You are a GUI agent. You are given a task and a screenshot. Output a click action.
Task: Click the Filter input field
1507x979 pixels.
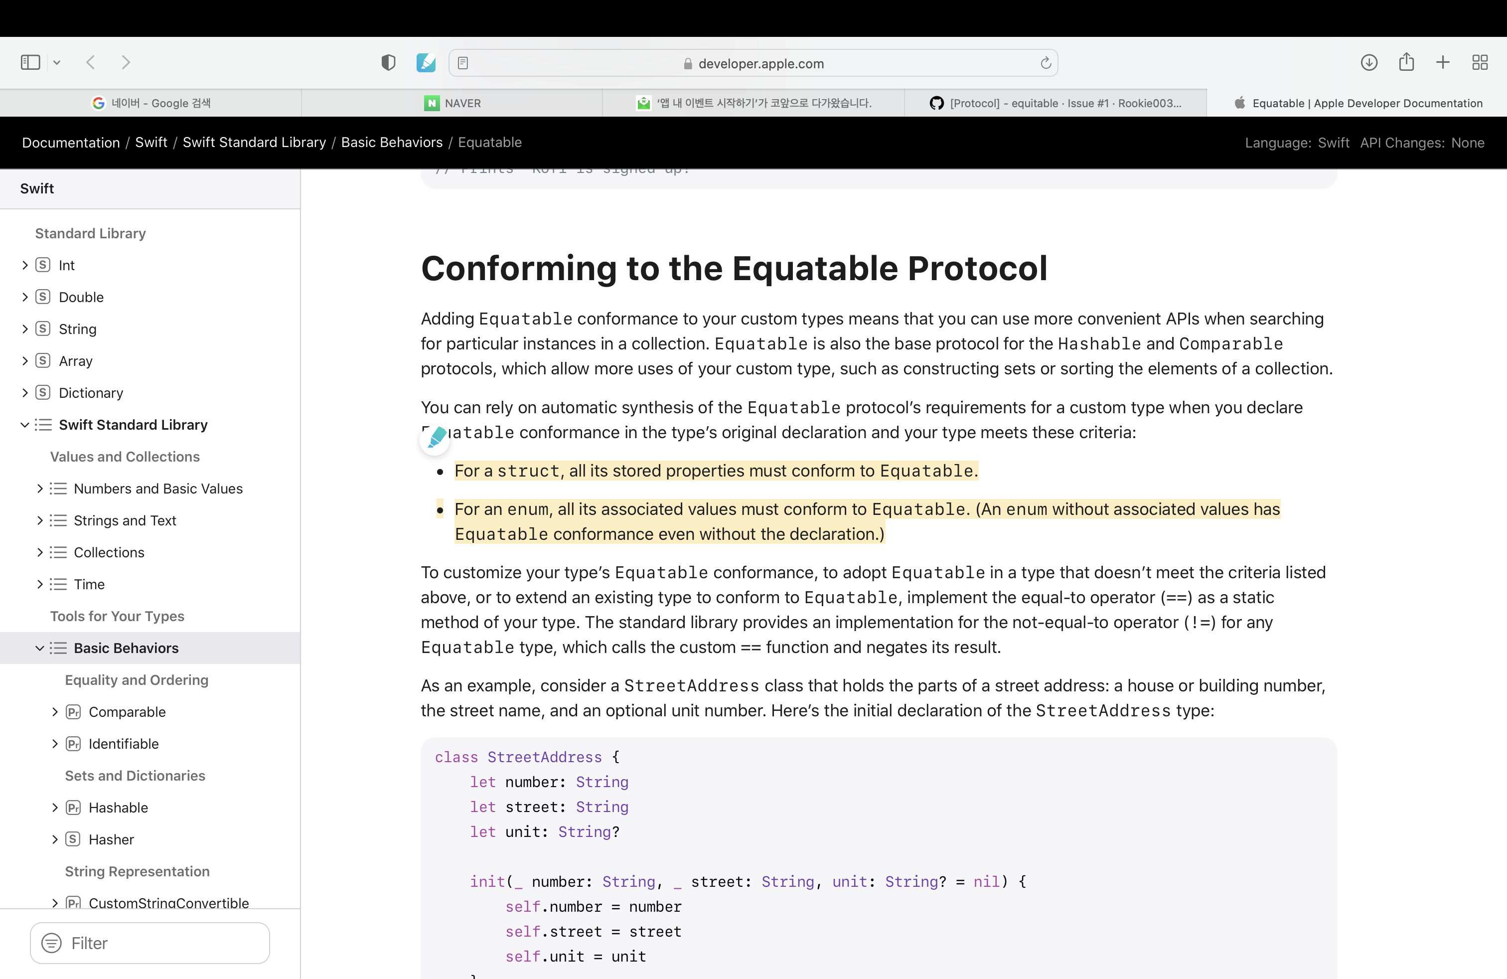click(x=150, y=943)
